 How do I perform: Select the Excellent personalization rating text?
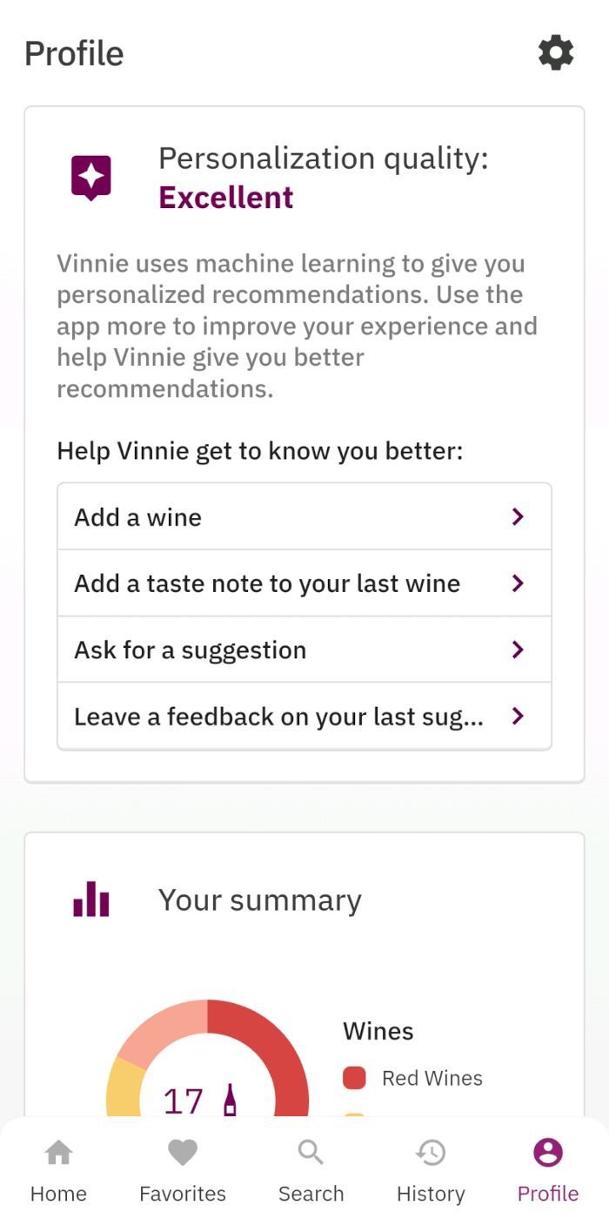coord(225,197)
